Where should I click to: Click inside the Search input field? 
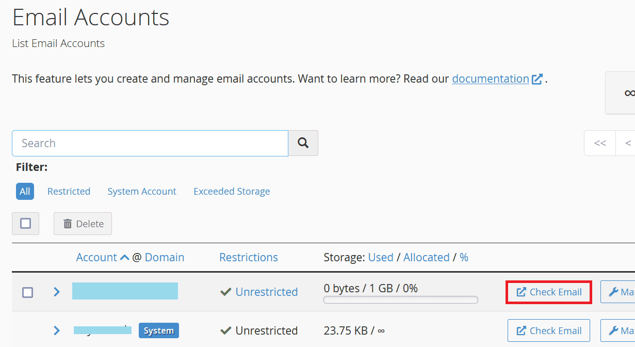tap(150, 143)
